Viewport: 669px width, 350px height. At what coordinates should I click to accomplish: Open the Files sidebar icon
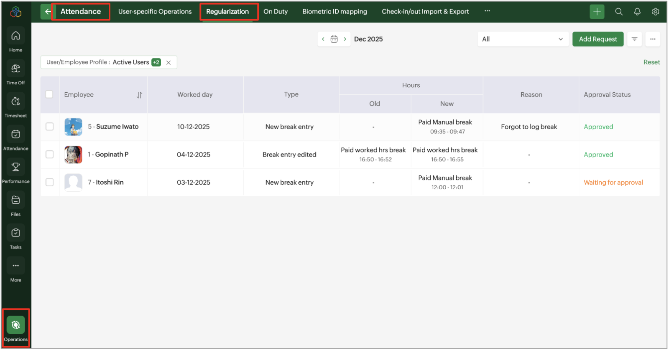coord(15,200)
